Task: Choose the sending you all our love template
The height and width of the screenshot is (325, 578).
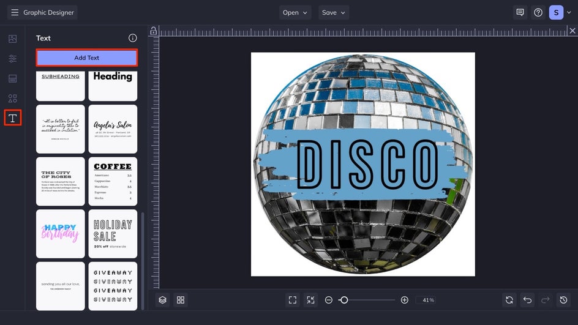Action: point(61,286)
